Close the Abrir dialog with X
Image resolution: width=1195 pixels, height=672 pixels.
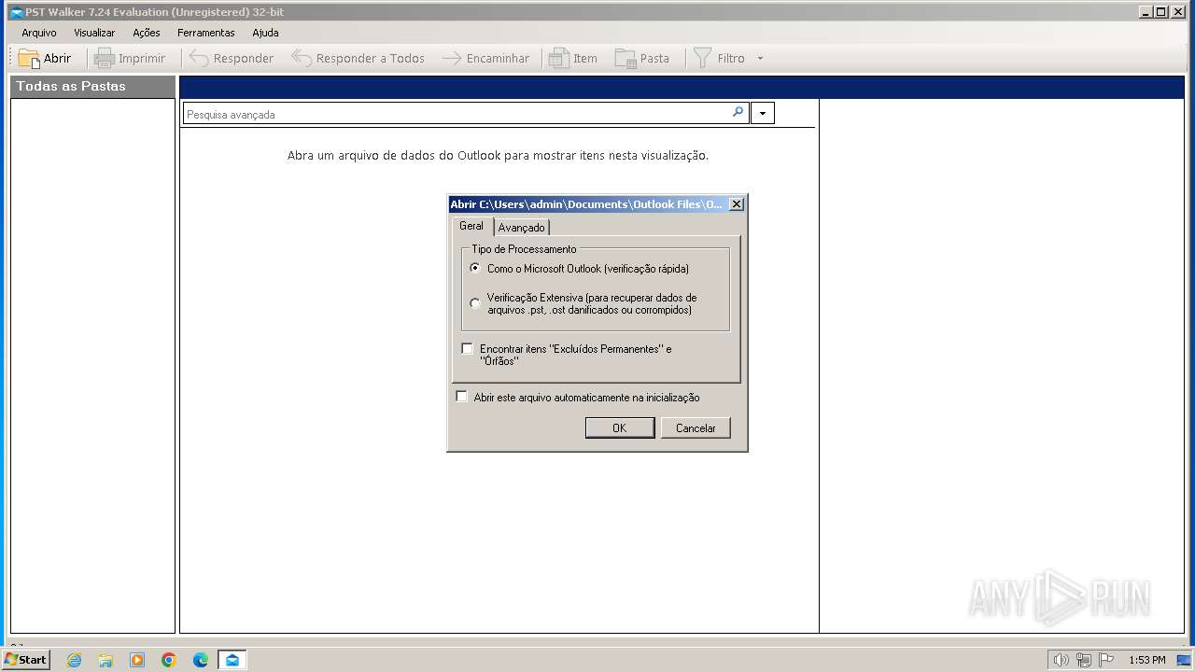736,204
